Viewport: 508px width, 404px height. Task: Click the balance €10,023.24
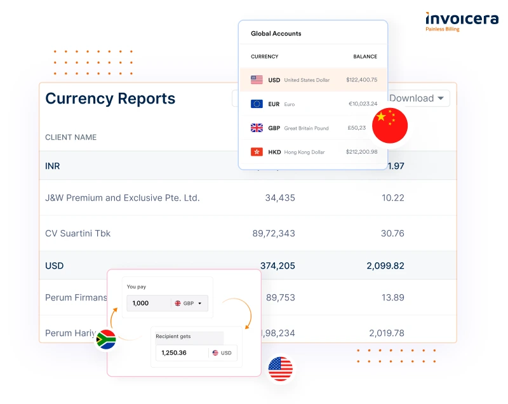(363, 104)
